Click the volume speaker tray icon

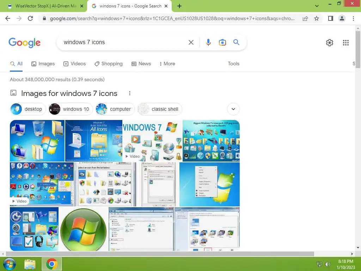[x=328, y=264]
